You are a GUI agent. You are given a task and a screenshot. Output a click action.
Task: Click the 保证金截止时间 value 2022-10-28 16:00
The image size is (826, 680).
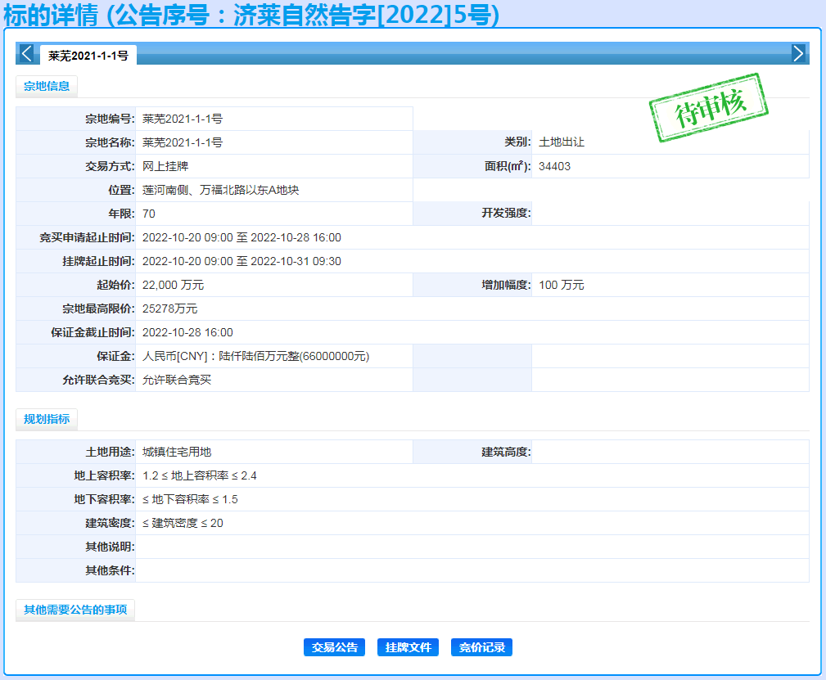pyautogui.click(x=187, y=332)
